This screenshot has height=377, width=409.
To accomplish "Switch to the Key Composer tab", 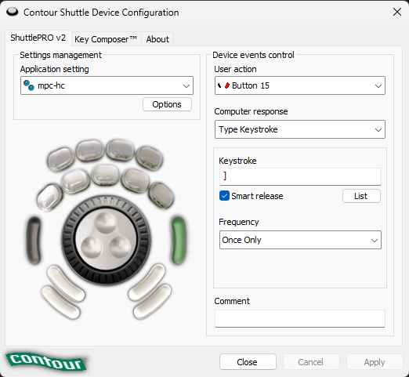I will (x=106, y=39).
